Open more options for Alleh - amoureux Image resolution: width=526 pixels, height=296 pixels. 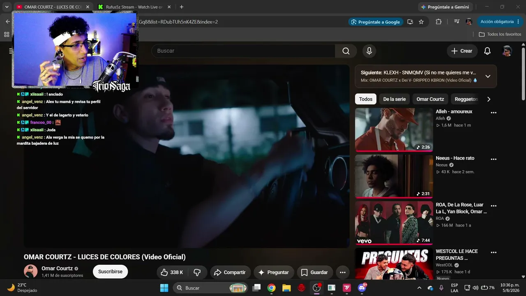(494, 113)
